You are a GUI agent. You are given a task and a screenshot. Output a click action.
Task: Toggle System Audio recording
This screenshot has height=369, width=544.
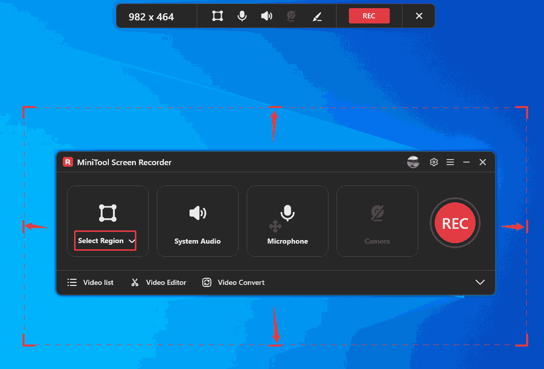197,221
